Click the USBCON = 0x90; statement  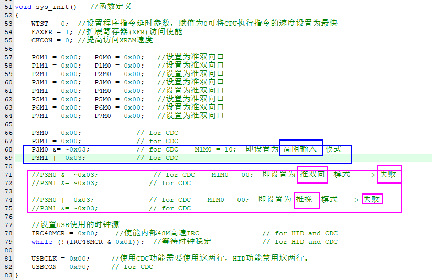tap(60, 267)
